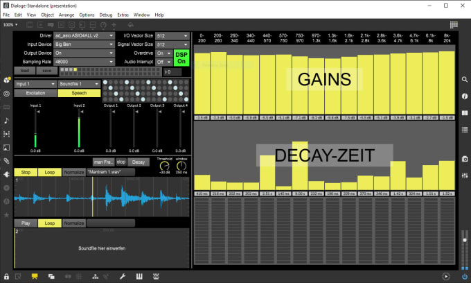
Task: Toggle Loop for the second soundfile player
Action: [50, 223]
